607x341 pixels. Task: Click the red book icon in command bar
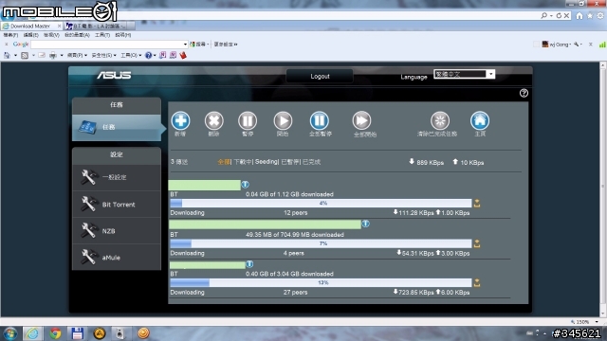click(183, 55)
